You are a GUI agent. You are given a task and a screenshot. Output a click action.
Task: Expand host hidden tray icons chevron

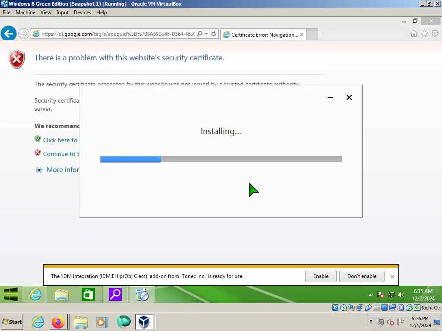coord(371,321)
